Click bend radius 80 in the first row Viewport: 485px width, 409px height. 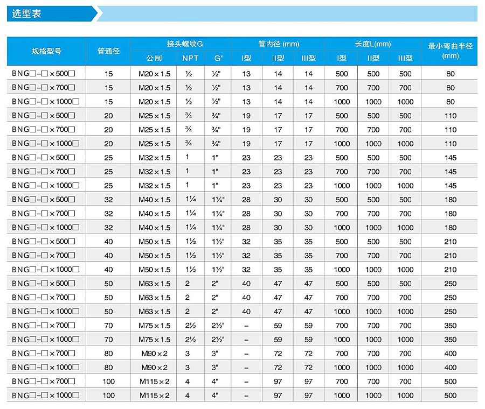tap(450, 74)
